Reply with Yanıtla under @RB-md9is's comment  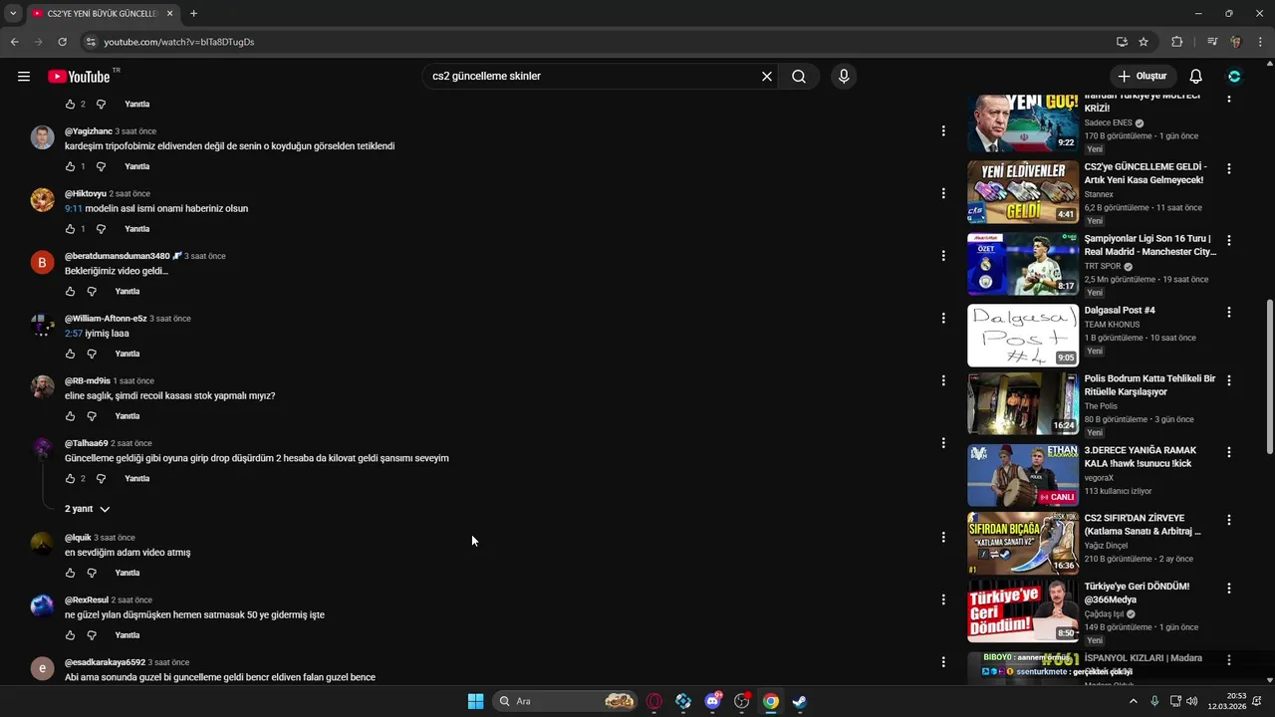[x=127, y=416]
